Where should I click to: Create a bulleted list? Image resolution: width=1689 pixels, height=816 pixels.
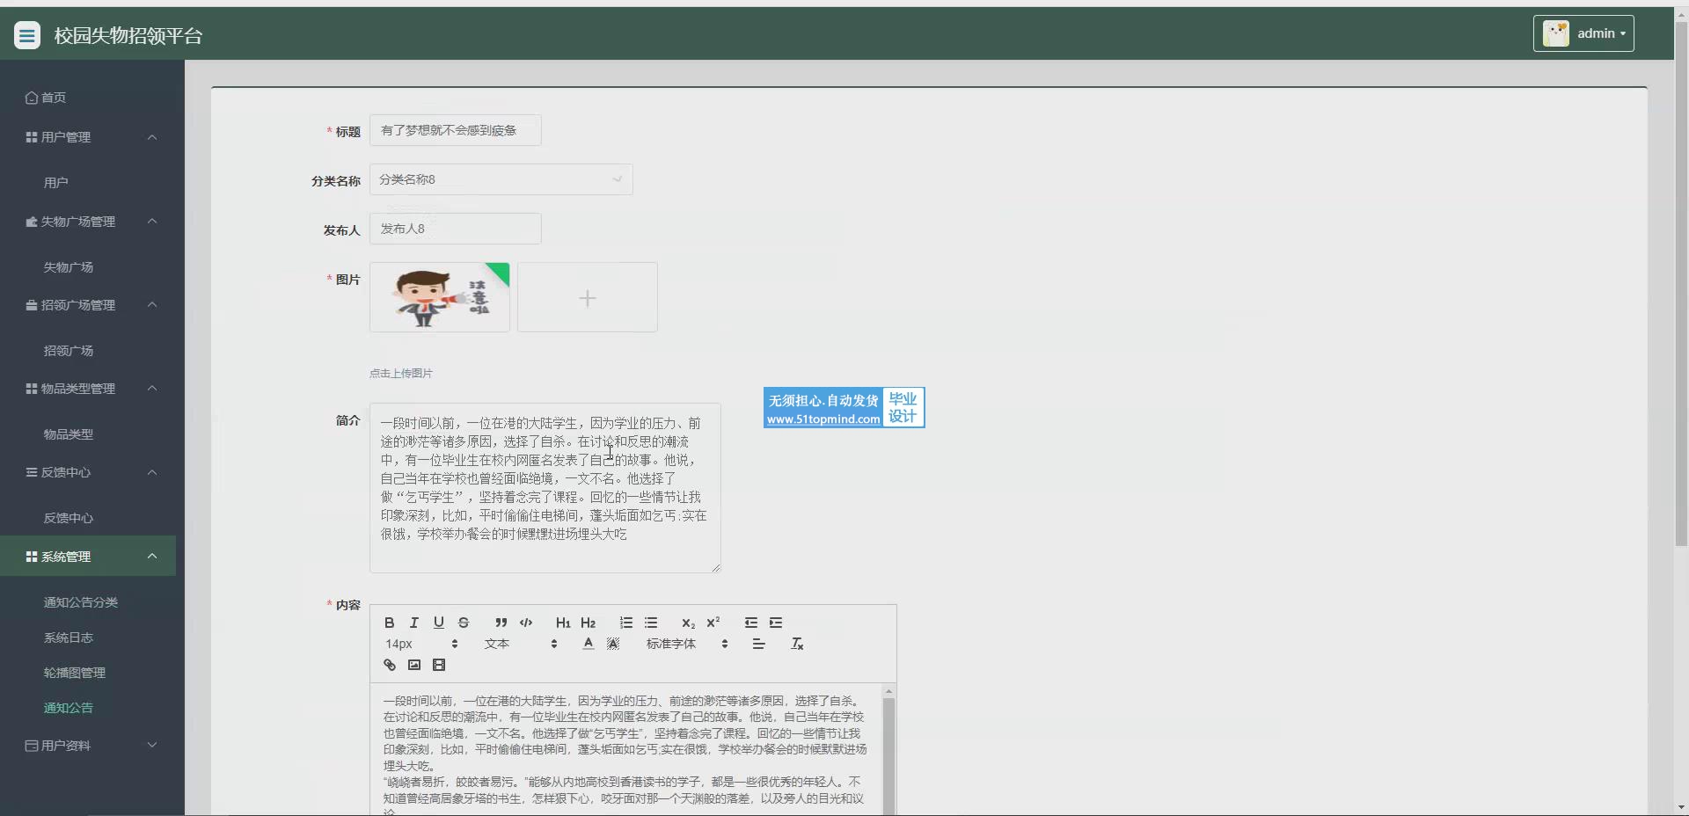pos(651,623)
